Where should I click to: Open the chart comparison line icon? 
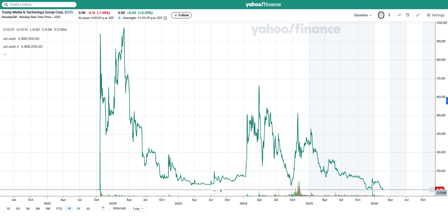[399, 15]
